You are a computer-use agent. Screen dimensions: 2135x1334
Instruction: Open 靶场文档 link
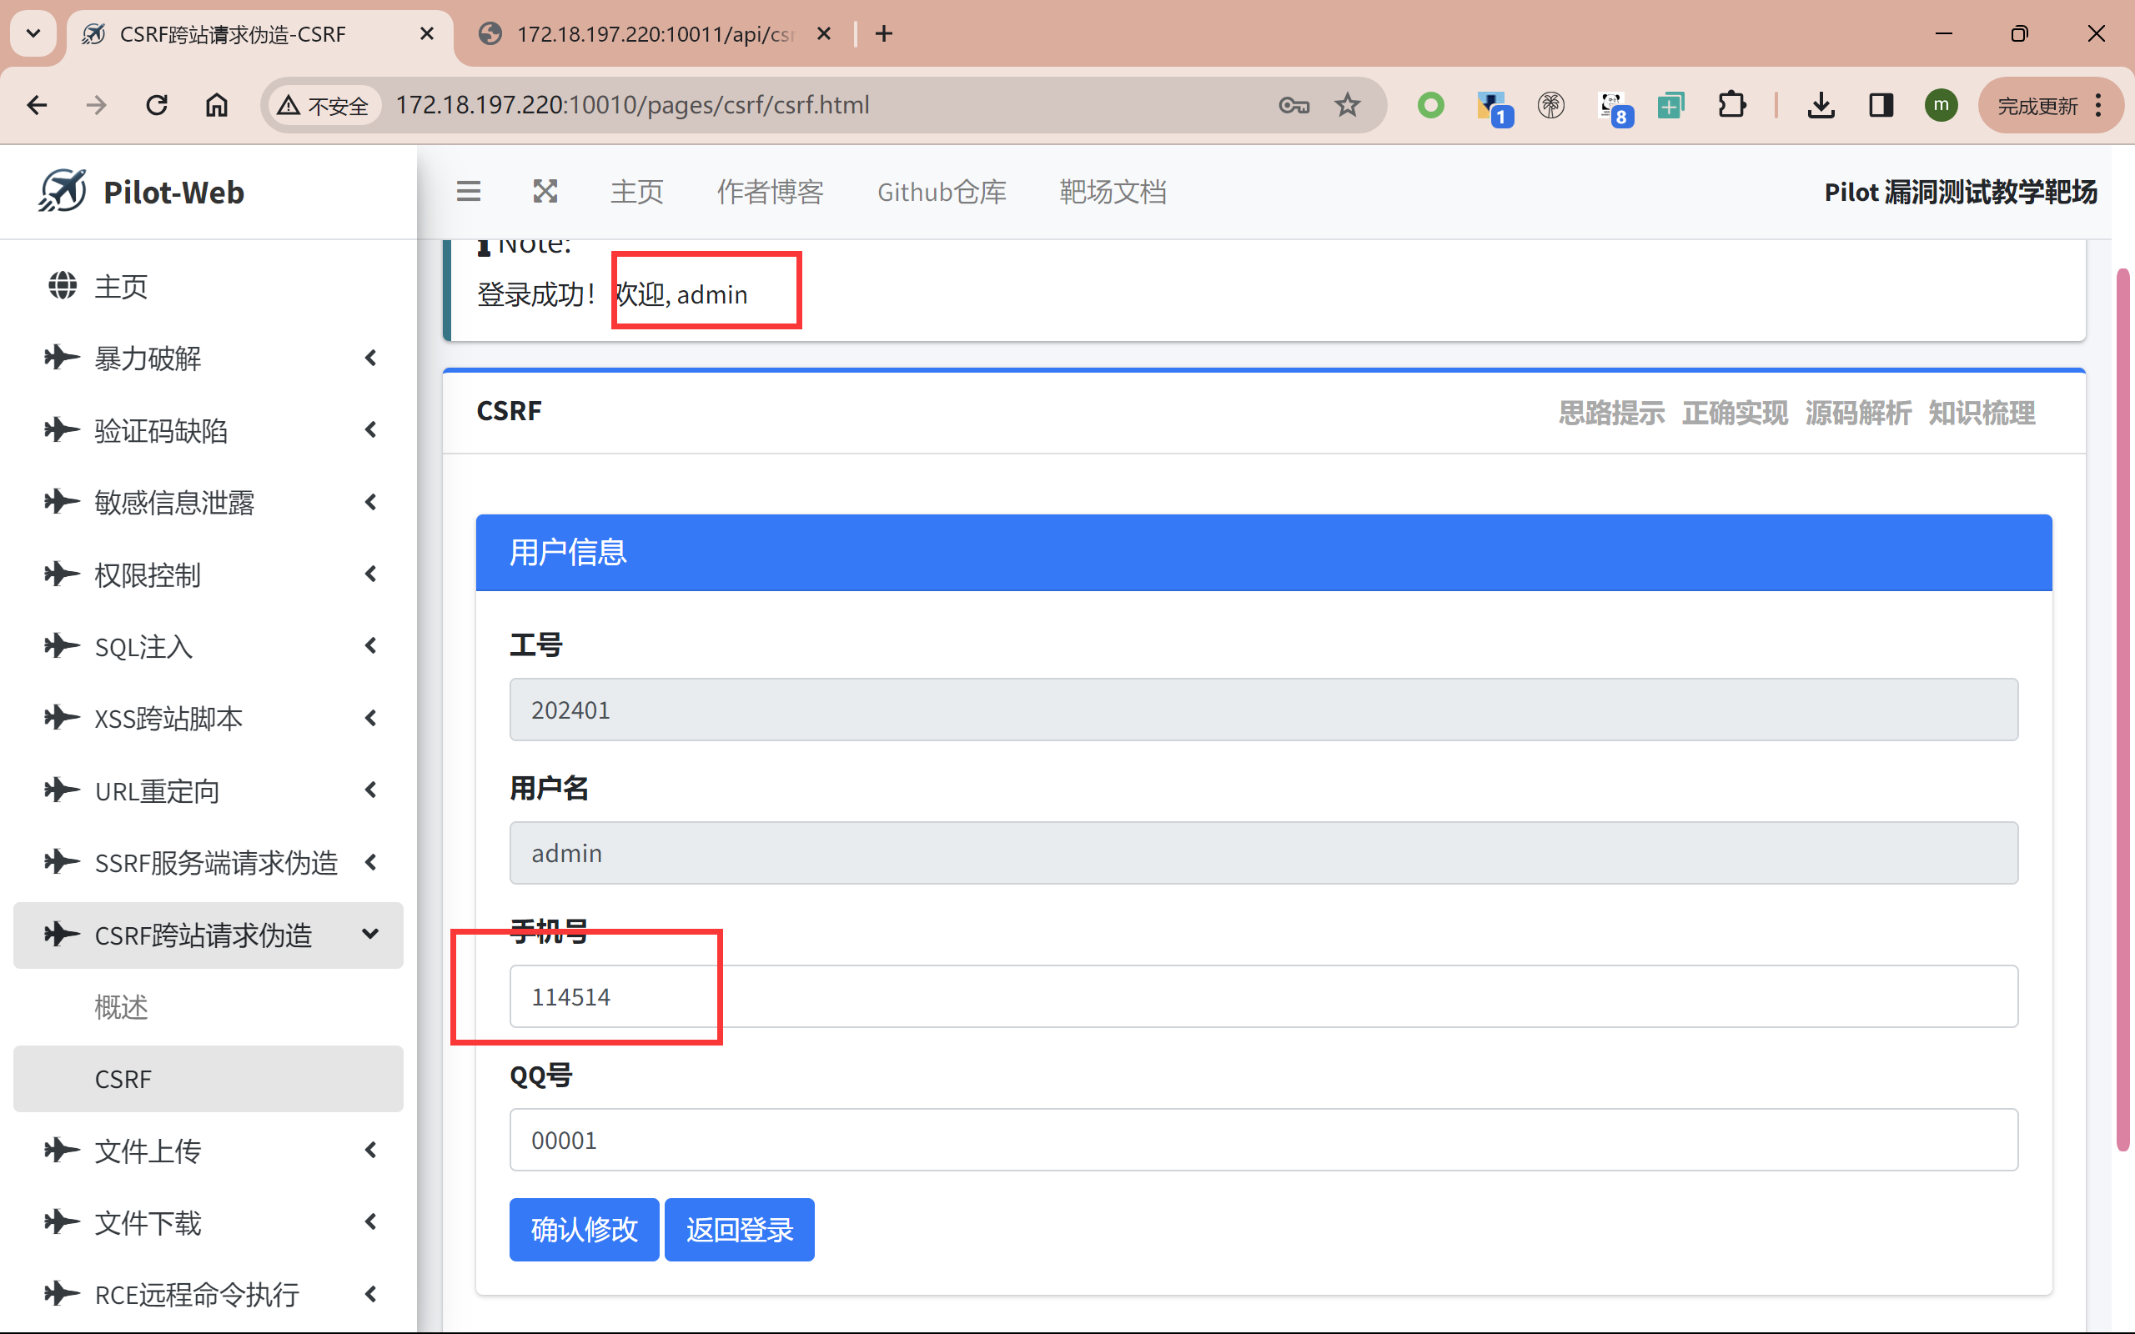1113,192
